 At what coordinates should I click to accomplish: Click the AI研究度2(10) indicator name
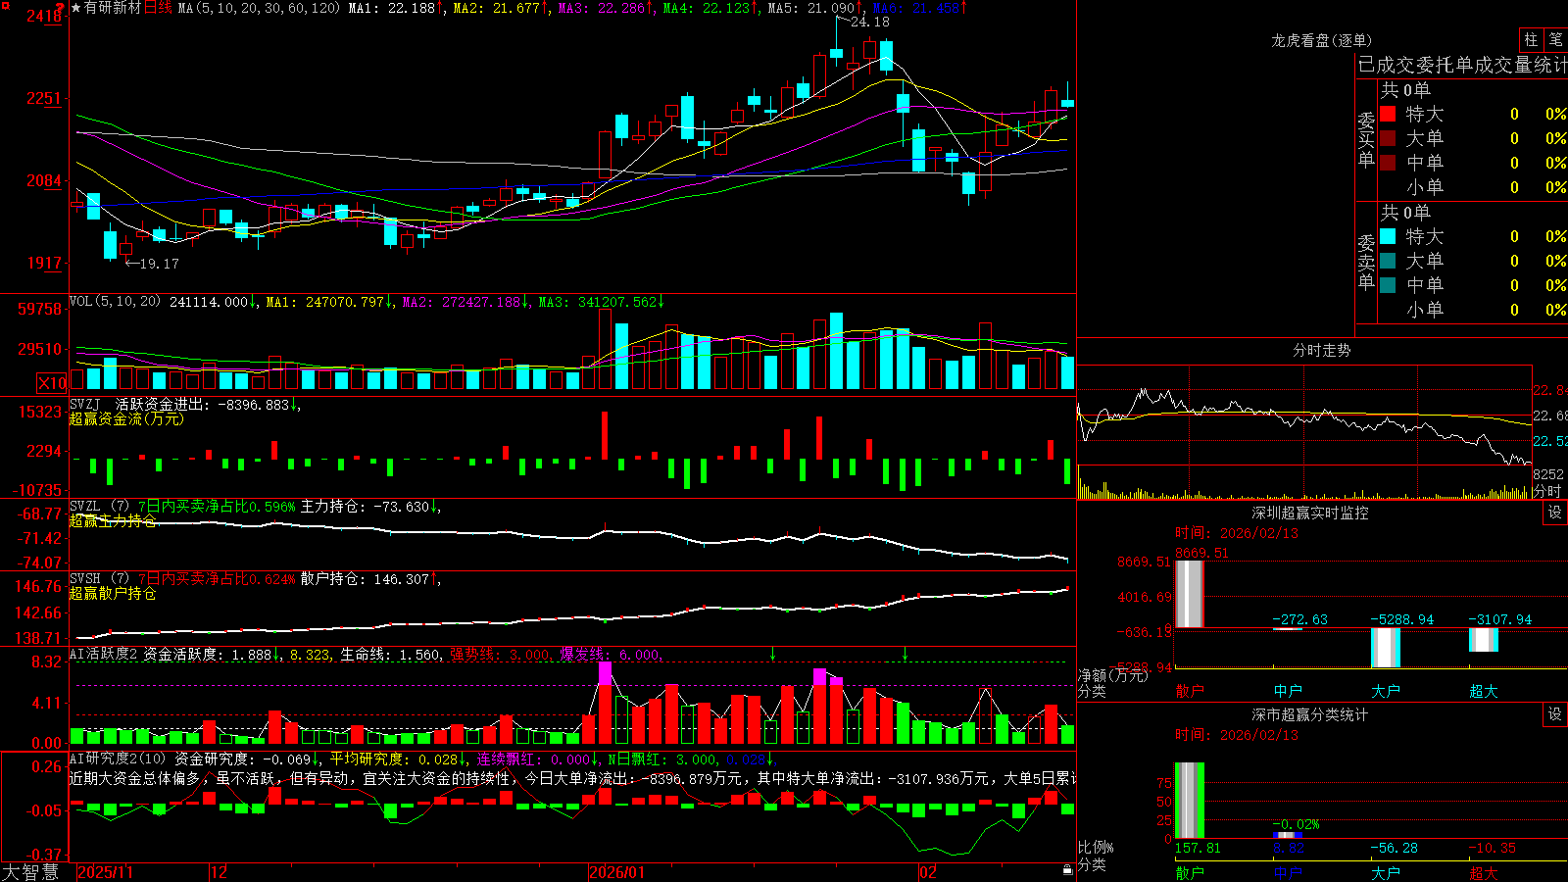(118, 759)
